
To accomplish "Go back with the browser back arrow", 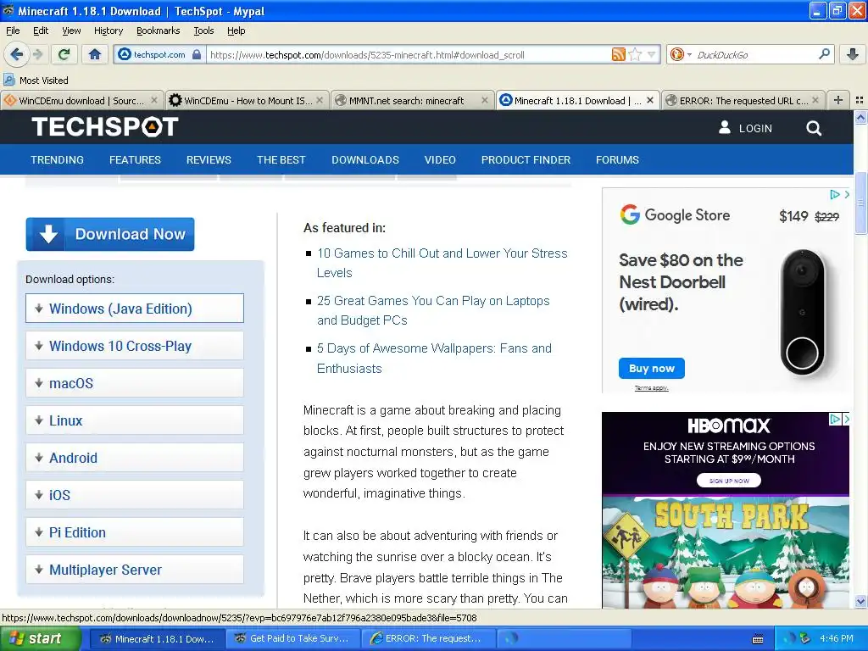I will point(17,54).
